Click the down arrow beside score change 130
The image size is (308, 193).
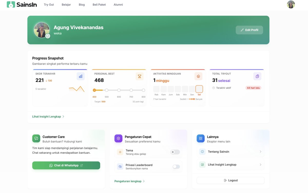point(46,81)
